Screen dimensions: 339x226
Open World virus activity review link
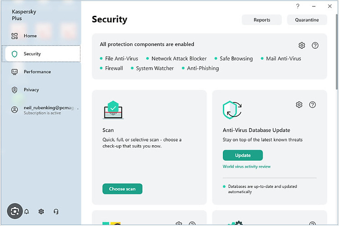coord(247,166)
